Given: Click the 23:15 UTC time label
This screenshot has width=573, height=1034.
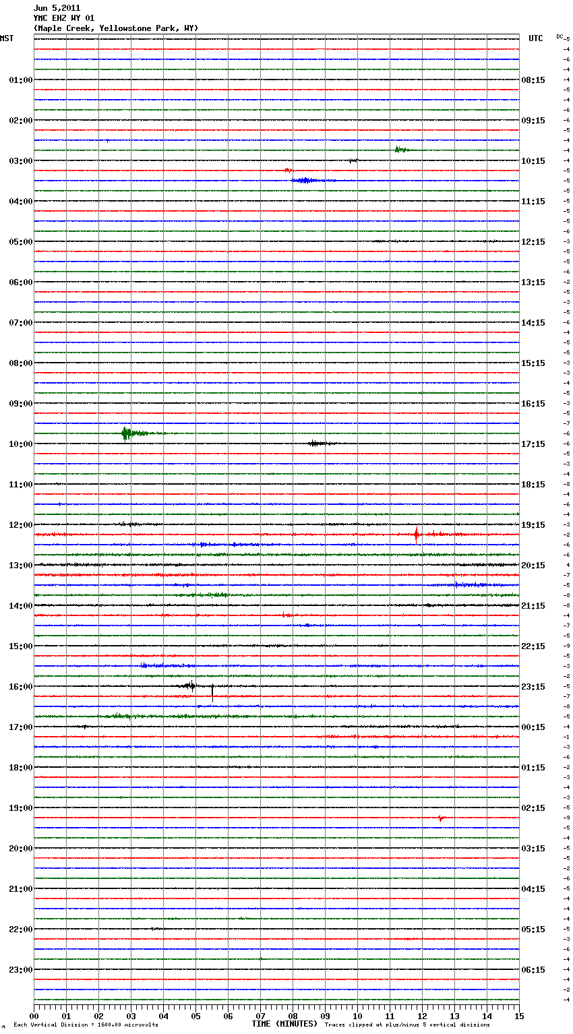Looking at the screenshot, I should coord(533,687).
